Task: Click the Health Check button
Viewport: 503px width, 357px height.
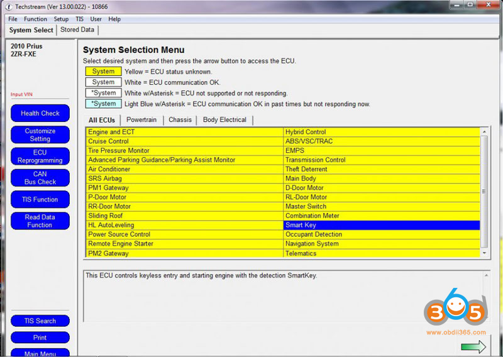Action: click(40, 113)
